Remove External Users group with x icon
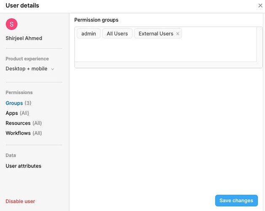The image size is (265, 211). click(178, 34)
